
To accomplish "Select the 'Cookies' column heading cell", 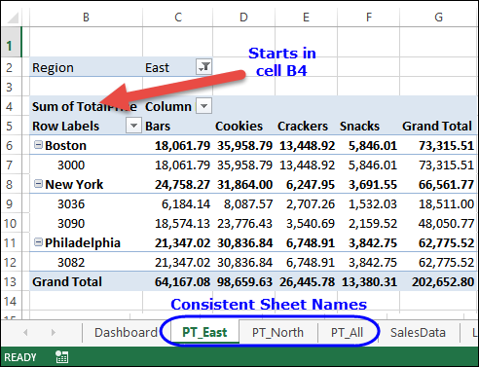I will [x=243, y=126].
